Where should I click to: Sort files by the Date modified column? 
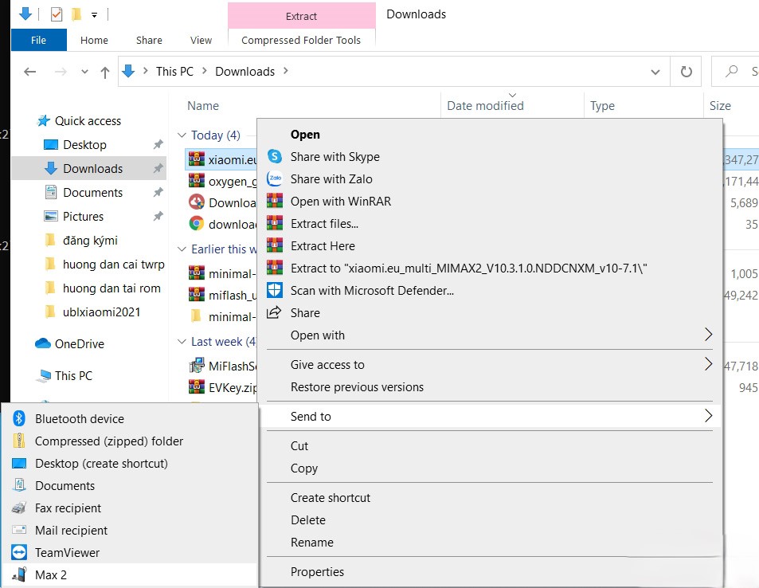(485, 106)
